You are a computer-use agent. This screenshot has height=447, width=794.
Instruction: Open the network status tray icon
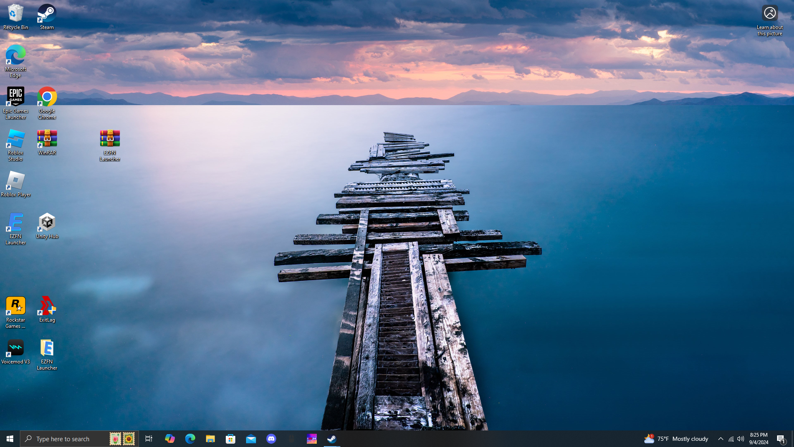(731, 439)
